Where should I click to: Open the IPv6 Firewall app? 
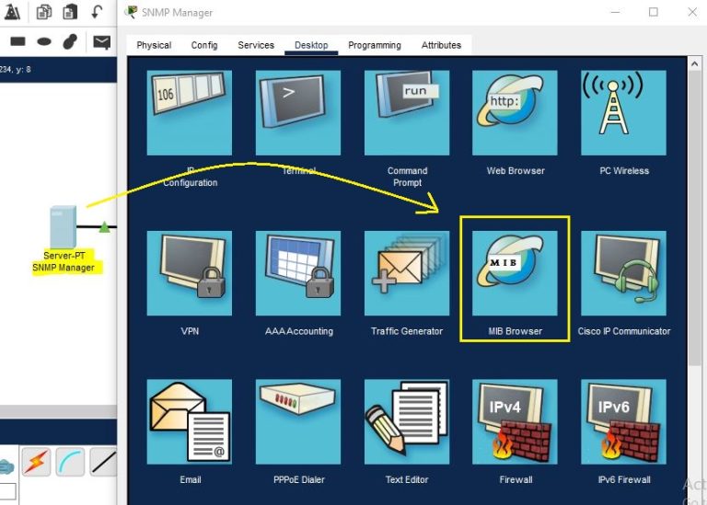click(623, 421)
